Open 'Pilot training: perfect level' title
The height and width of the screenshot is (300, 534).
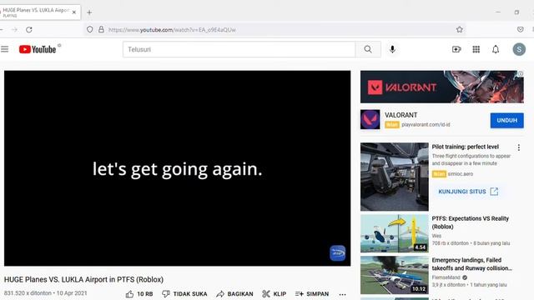pos(466,147)
